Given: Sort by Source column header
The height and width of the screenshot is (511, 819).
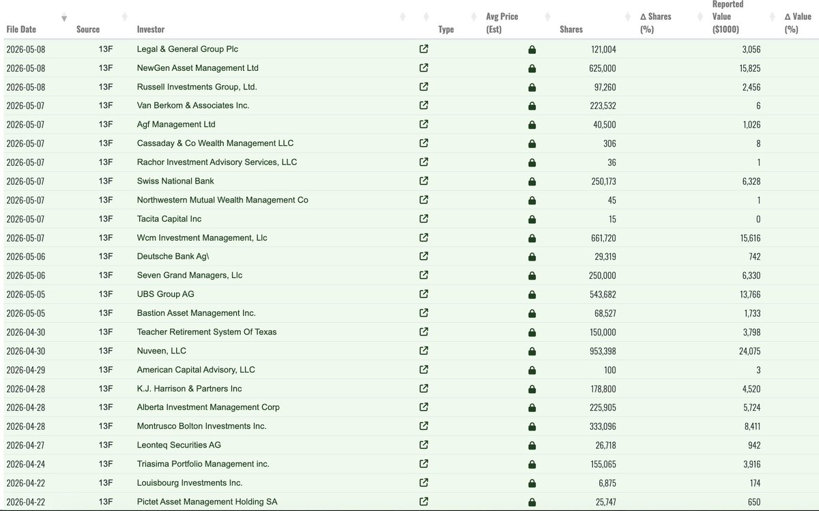Looking at the screenshot, I should (x=88, y=29).
